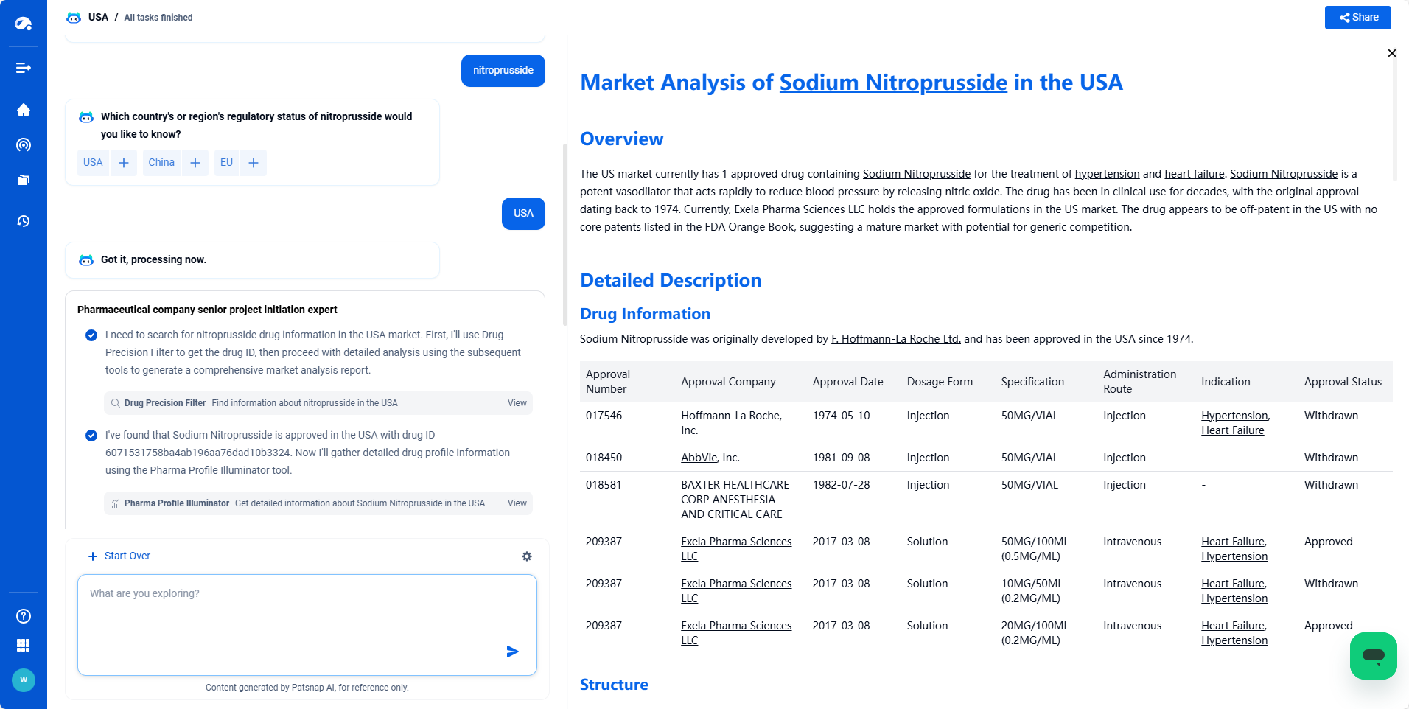Screen dimensions: 1409x709
Task: Select the USA region plus button
Action: tap(124, 163)
